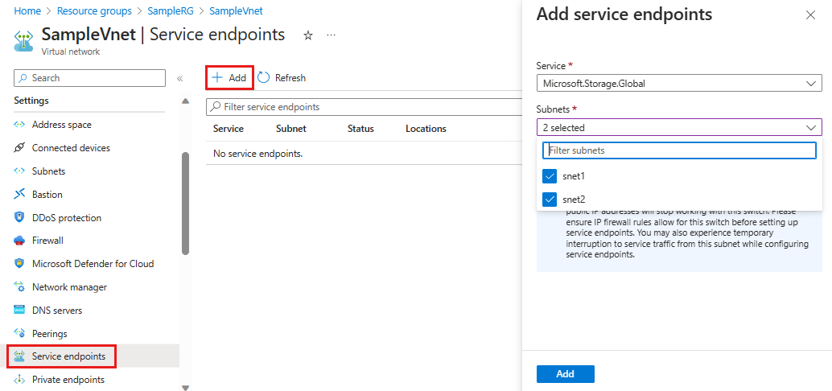The width and height of the screenshot is (832, 391).
Task: Click the No service endpoints message
Action: [x=257, y=154]
